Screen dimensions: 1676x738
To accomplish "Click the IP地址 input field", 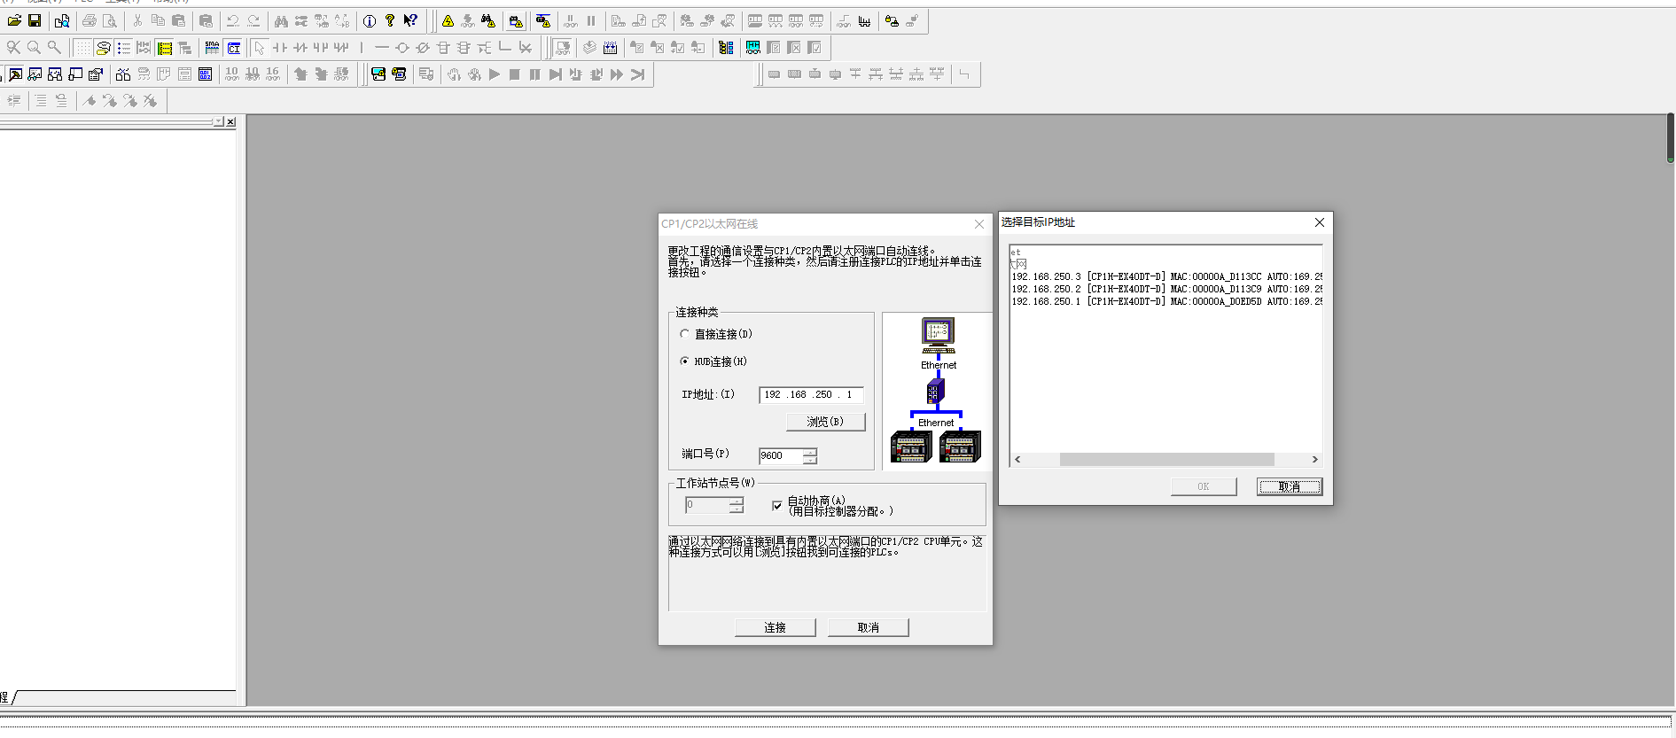I will (x=810, y=395).
